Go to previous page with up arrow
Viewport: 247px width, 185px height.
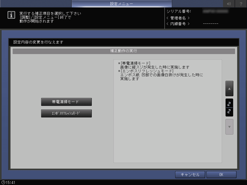click(x=229, y=89)
